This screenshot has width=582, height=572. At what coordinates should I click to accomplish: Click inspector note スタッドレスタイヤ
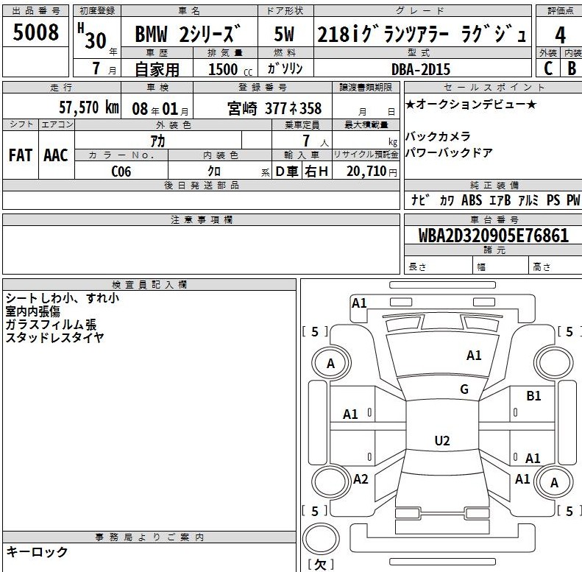[x=54, y=338]
